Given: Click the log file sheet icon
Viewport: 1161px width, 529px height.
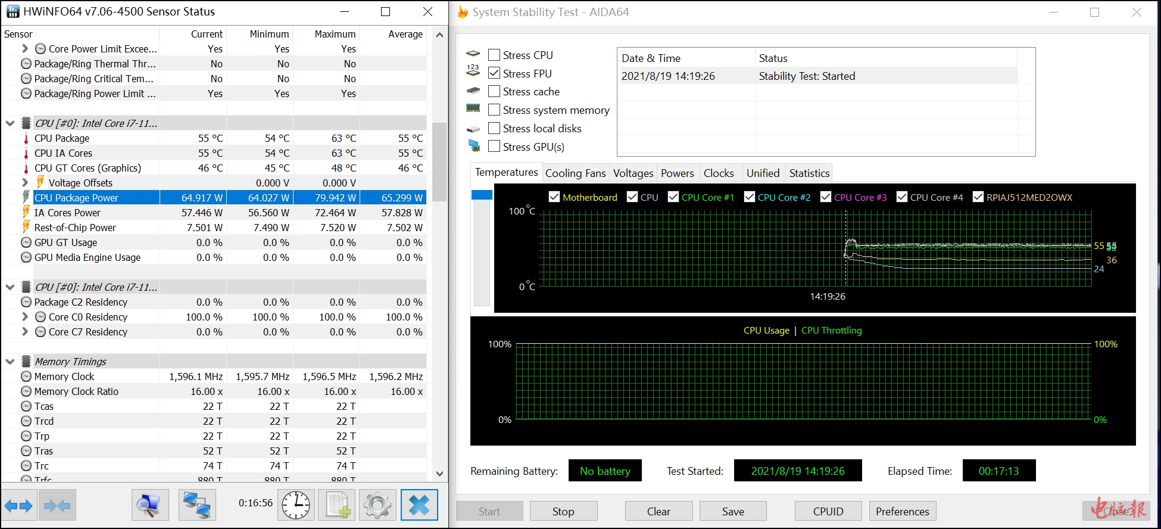Looking at the screenshot, I should 337,506.
